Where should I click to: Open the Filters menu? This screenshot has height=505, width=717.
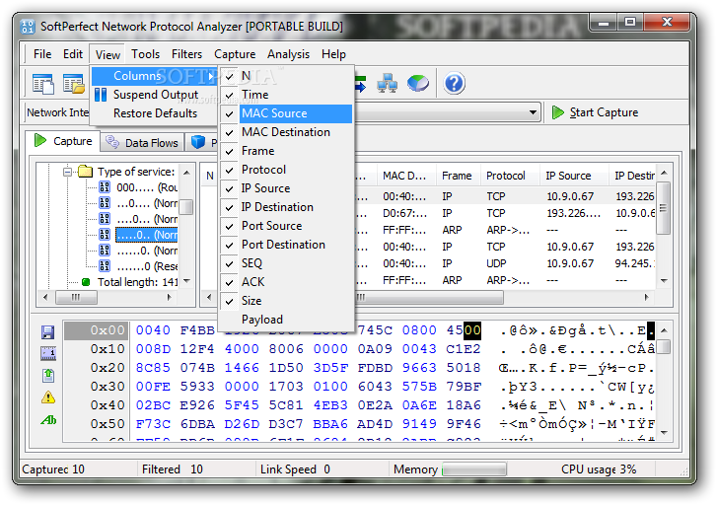click(186, 54)
